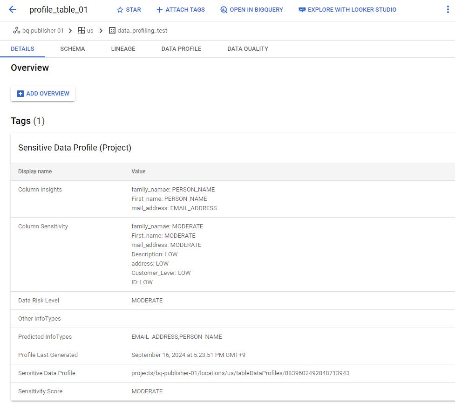Click the Predicted InfoTypes row label
This screenshot has height=411, width=455.
(x=45, y=337)
